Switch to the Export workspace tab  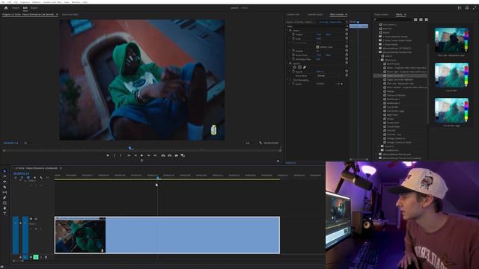[34, 8]
